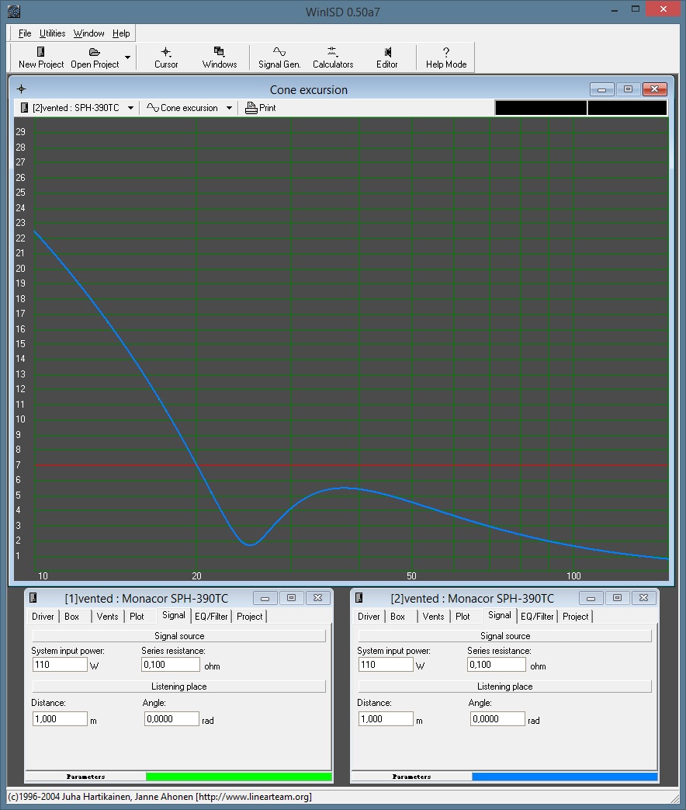Open the Windows toolbar button

pyautogui.click(x=220, y=52)
